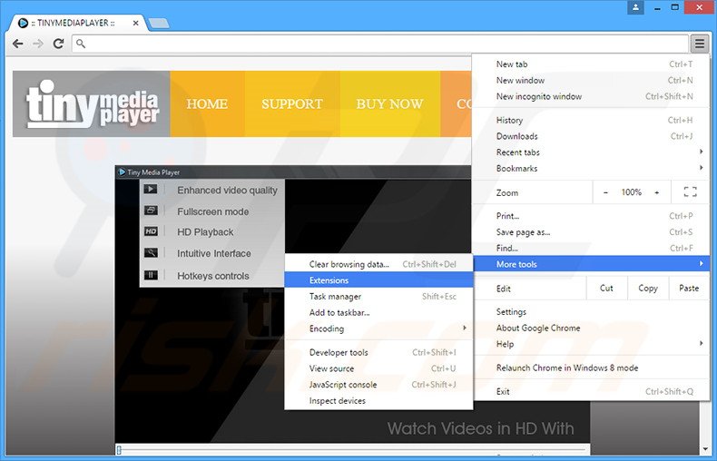Click the 100% zoom value
Viewport: 717px width, 461px height.
pyautogui.click(x=631, y=192)
